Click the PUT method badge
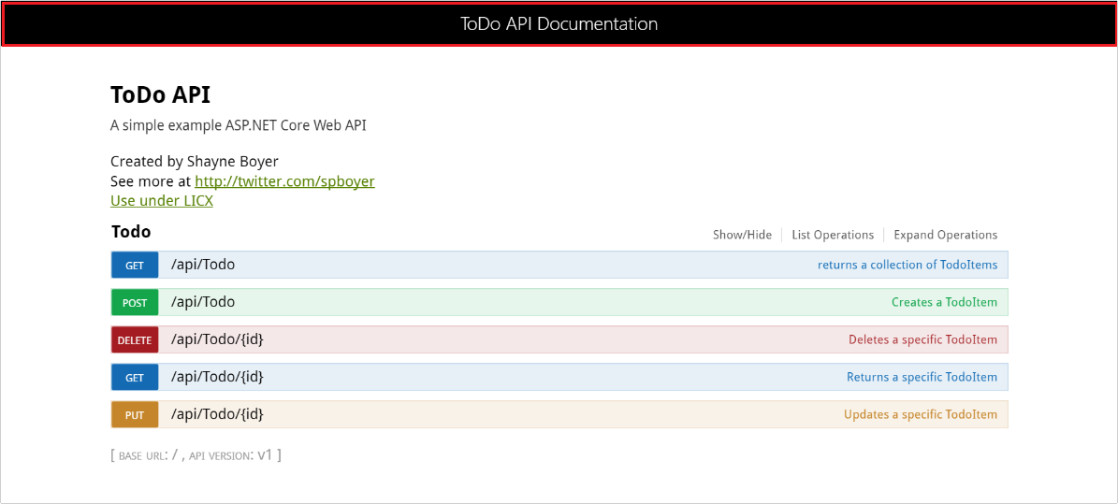This screenshot has width=1118, height=504. tap(135, 415)
